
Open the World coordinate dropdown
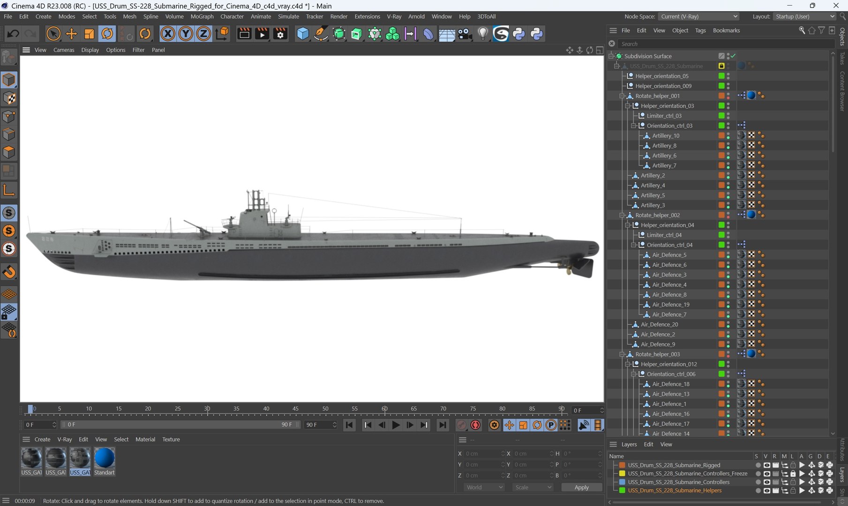pyautogui.click(x=484, y=487)
